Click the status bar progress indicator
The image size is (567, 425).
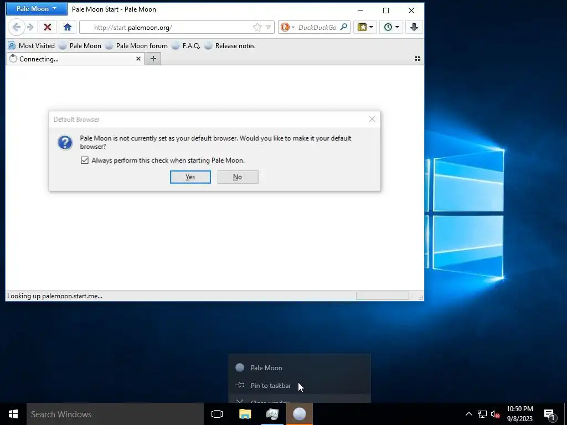click(382, 296)
